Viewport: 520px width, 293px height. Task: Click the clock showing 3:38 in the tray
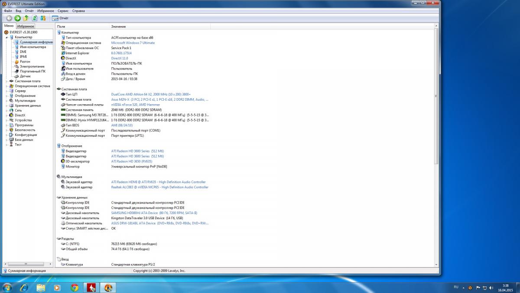pos(506,287)
